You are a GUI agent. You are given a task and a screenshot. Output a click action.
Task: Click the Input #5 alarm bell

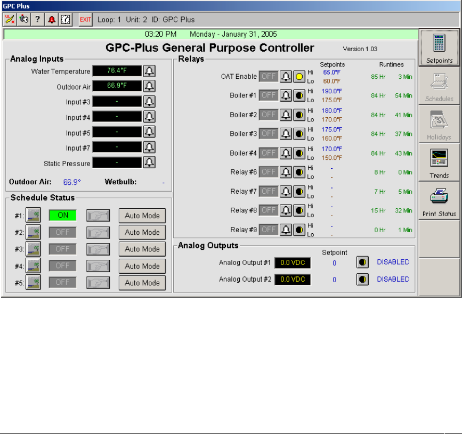149,132
